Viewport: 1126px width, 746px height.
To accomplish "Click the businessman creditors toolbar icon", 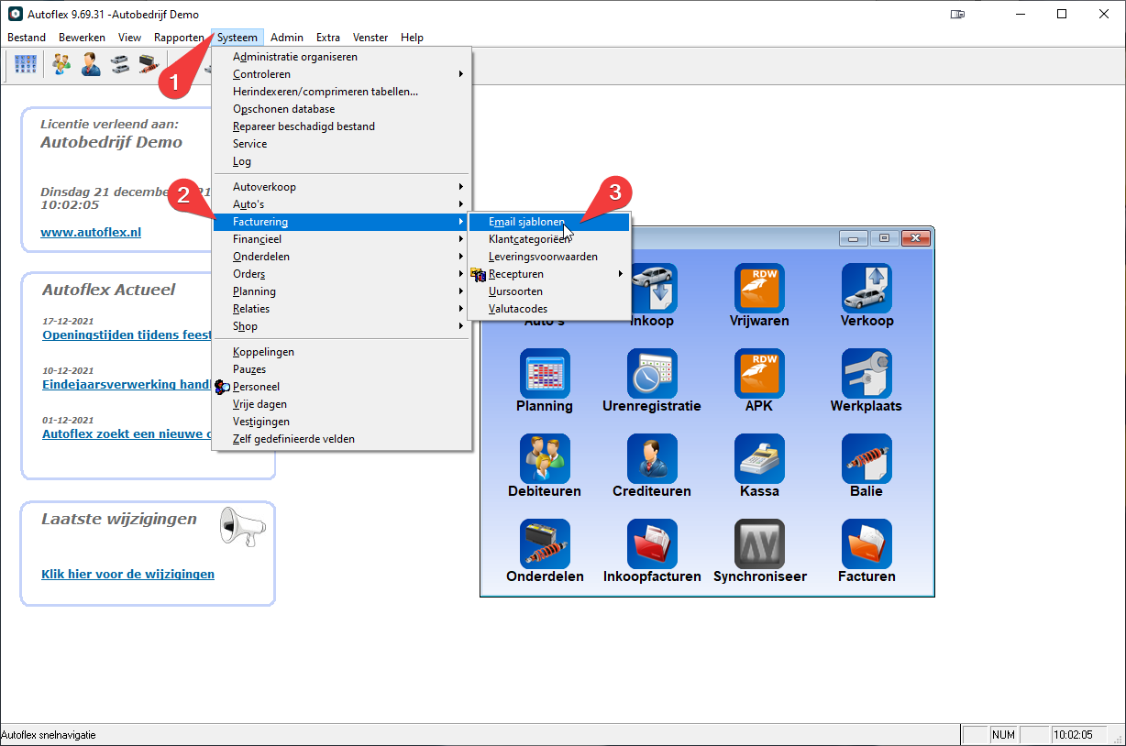I will [x=91, y=64].
